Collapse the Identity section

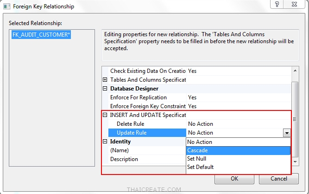pos(105,142)
